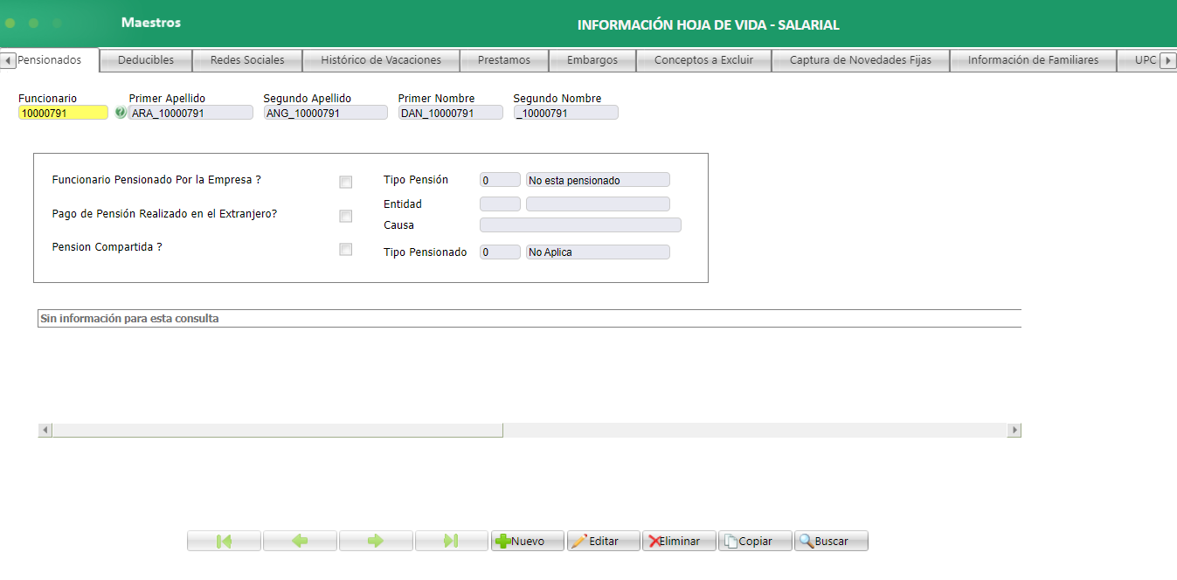The height and width of the screenshot is (580, 1177).
Task: Open the Tipo Pensión value field
Action: tap(499, 178)
